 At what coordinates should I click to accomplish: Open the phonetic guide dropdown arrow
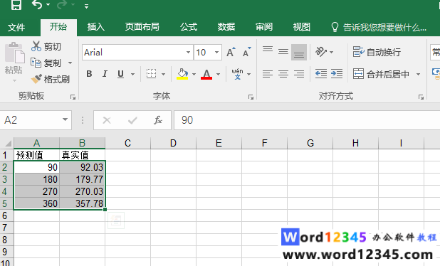249,74
